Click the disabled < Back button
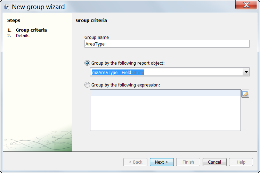 coord(135,162)
